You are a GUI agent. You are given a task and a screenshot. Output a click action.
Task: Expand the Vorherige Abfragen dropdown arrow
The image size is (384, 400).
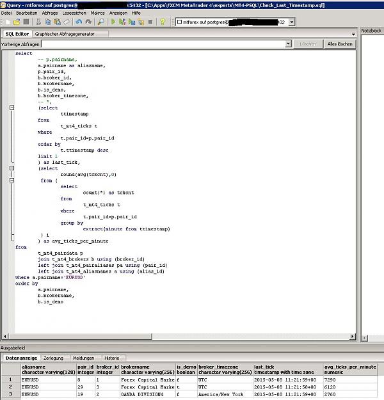(x=288, y=44)
